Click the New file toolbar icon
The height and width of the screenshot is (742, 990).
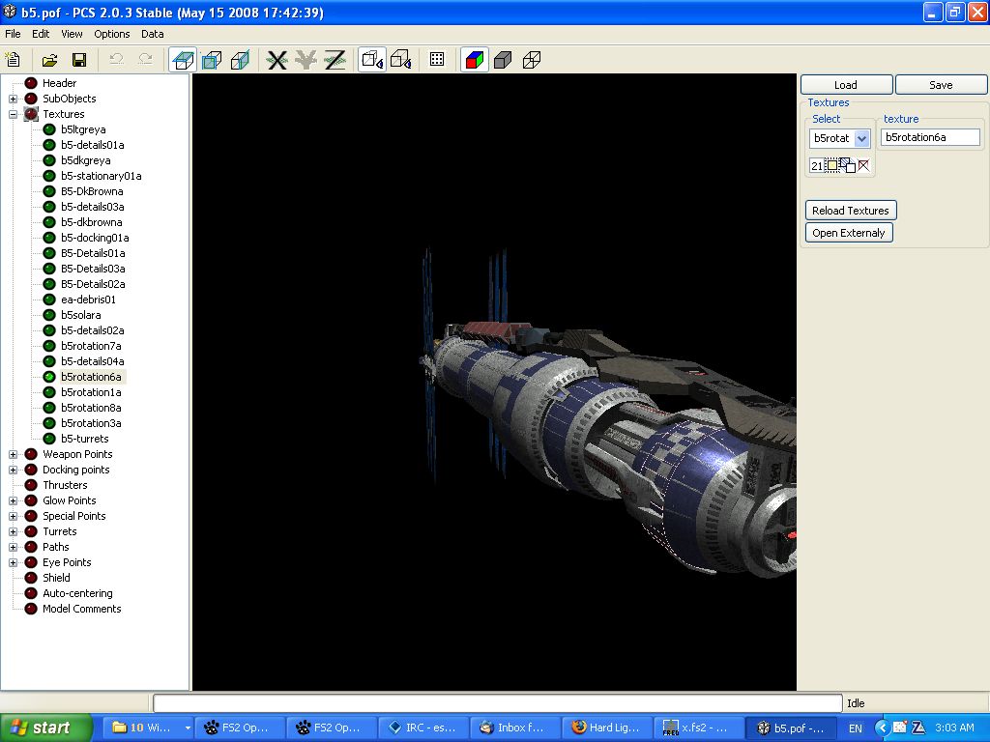click(14, 60)
